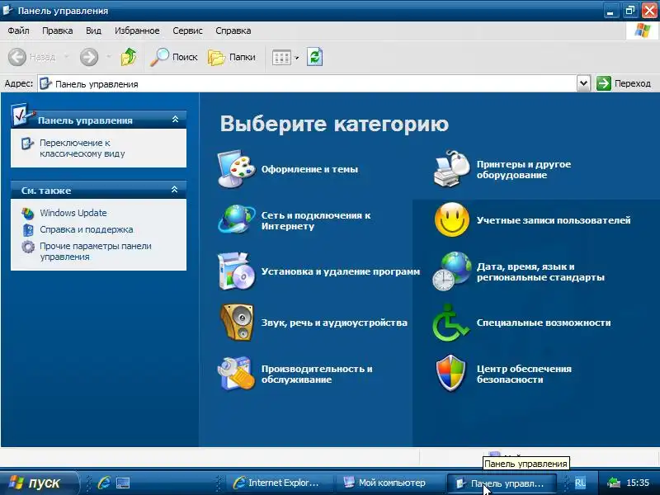Open the Forward button history dropdown arrow
The width and height of the screenshot is (660, 495).
pos(108,57)
